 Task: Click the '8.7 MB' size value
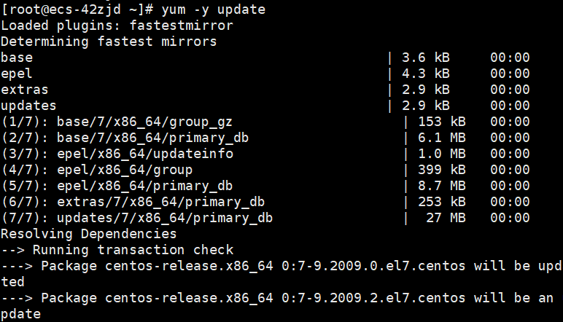click(x=442, y=186)
